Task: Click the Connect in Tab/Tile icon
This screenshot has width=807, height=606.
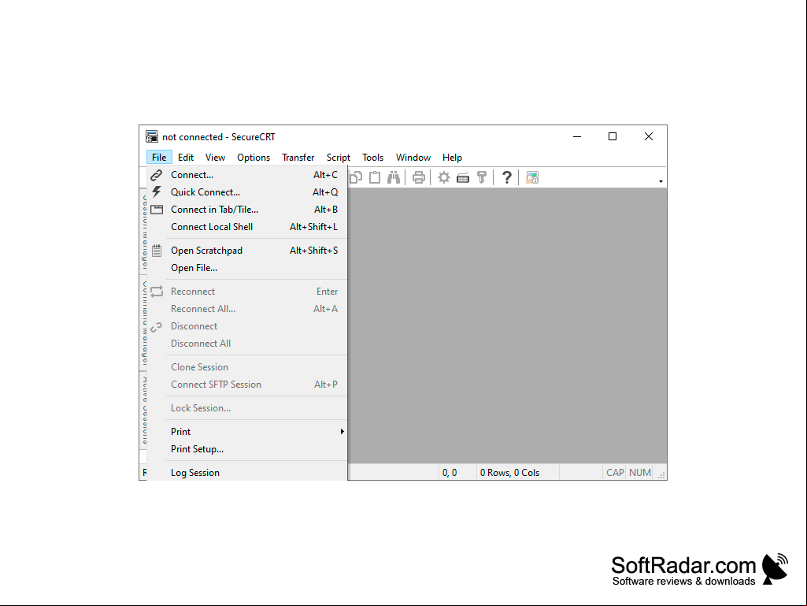Action: [x=157, y=210]
